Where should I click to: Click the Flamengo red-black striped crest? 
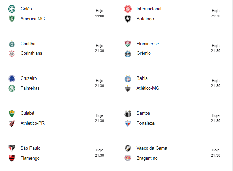(12, 158)
